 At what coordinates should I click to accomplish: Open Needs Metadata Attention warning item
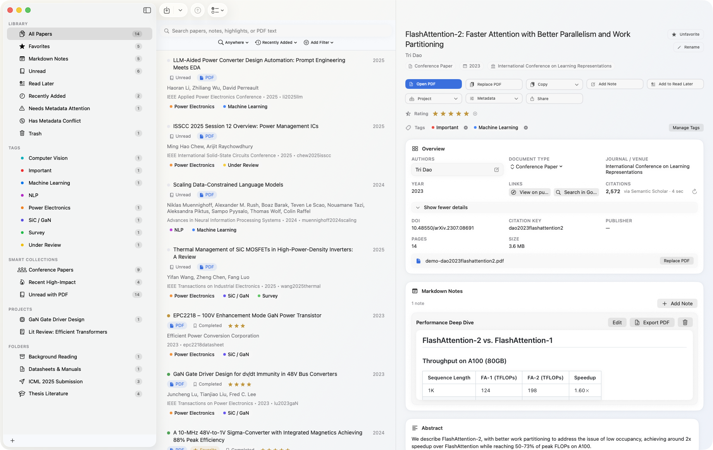coord(79,108)
